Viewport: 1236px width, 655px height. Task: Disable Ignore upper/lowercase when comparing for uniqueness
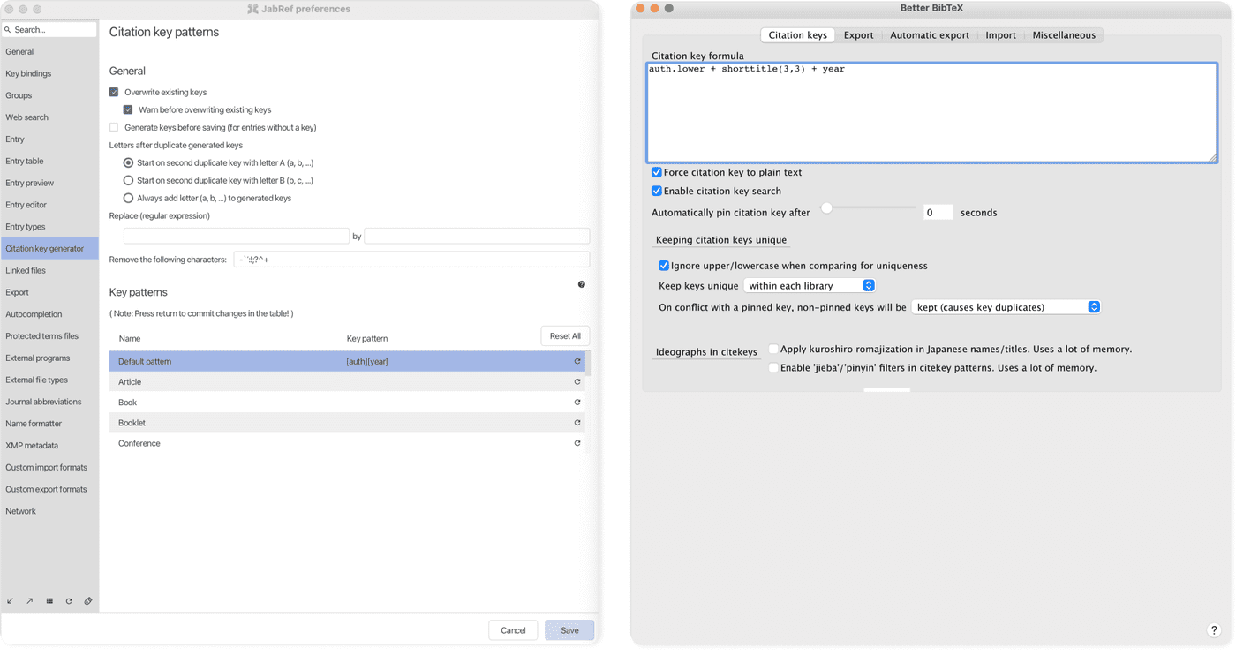point(662,265)
